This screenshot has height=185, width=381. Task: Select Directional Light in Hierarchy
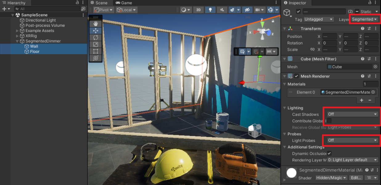[41, 20]
